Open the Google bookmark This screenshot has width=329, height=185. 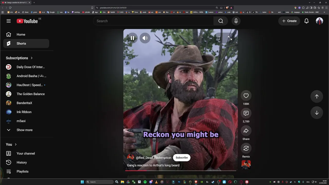(51, 12)
